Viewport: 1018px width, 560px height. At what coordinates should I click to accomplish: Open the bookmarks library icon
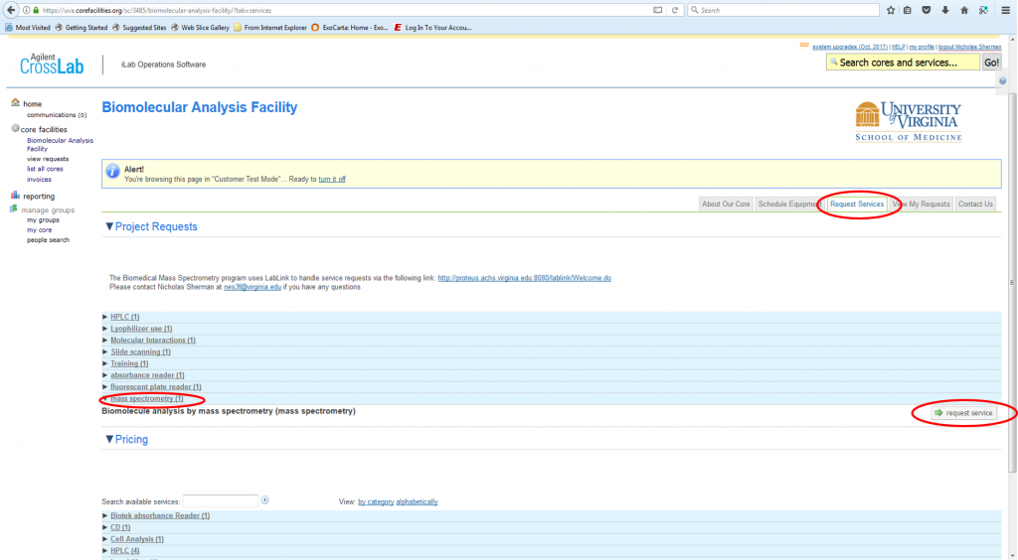click(x=908, y=10)
